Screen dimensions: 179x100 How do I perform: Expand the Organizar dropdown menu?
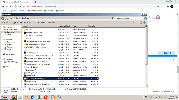coord(6,22)
